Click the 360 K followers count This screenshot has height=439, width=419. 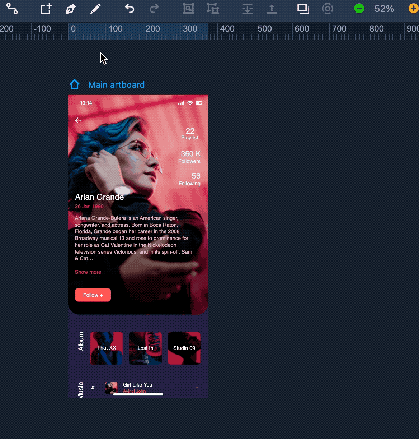(191, 154)
